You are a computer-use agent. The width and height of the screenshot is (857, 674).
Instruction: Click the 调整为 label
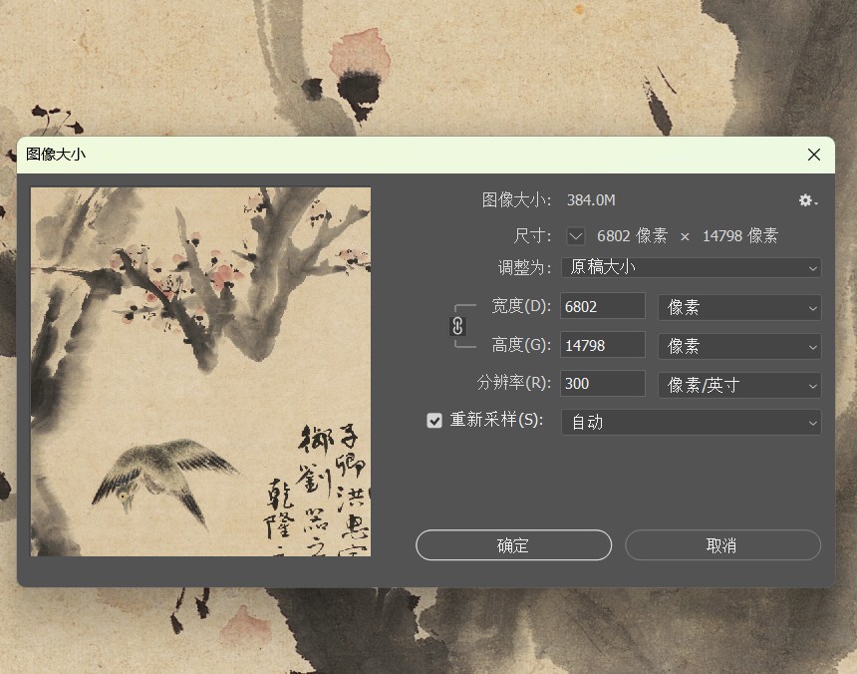tap(524, 268)
